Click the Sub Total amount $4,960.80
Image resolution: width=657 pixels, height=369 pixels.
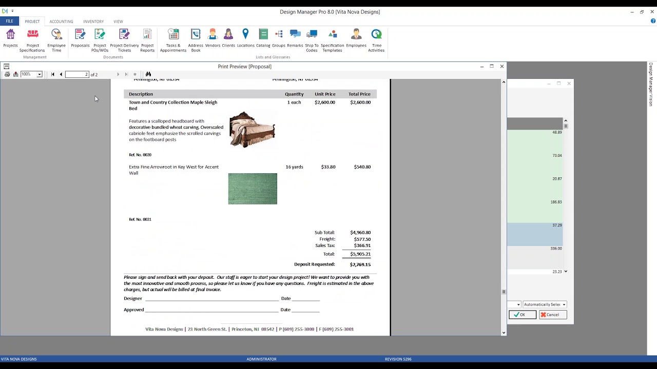[360, 232]
